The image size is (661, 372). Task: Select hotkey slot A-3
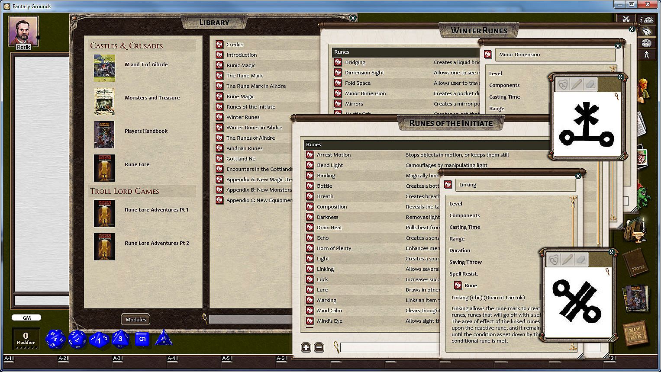tap(117, 358)
